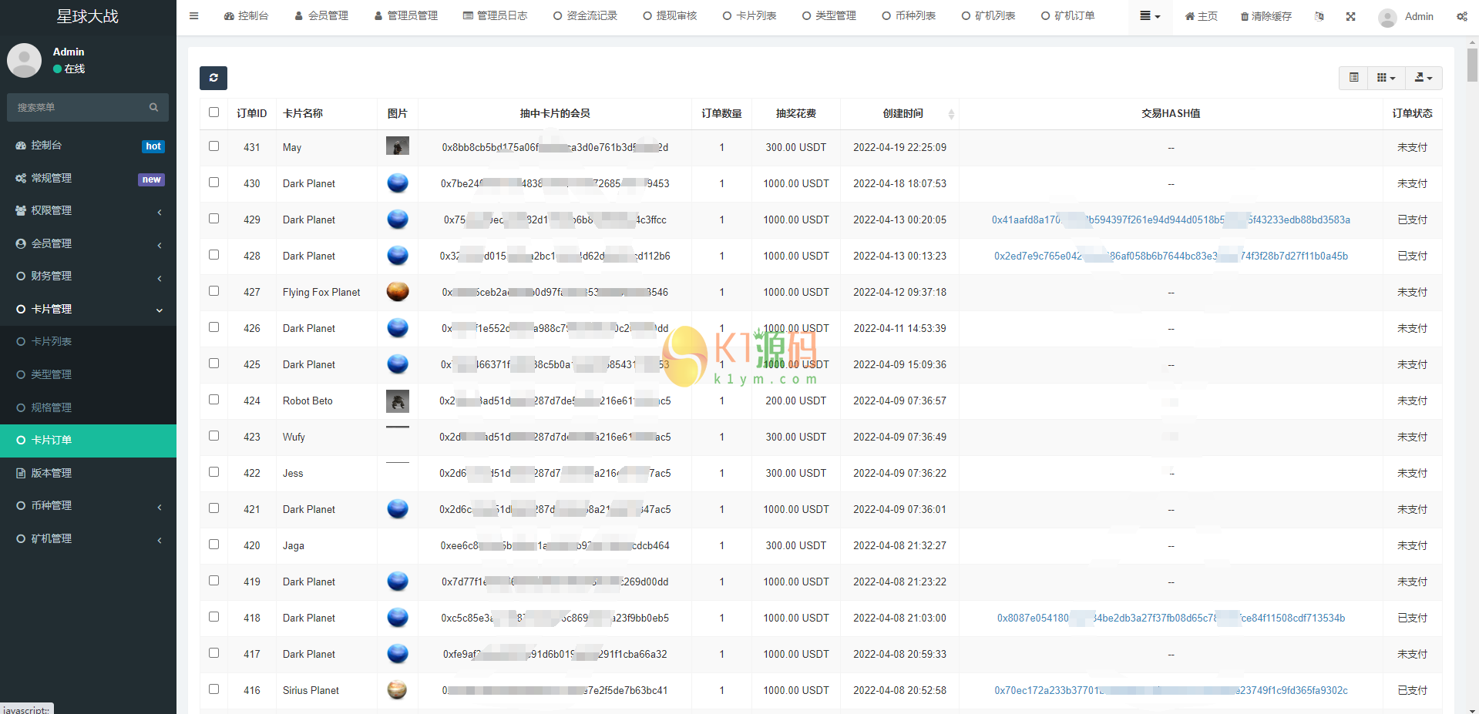Click the language switch icon in navbar
Image resolution: width=1479 pixels, height=714 pixels.
[1319, 16]
